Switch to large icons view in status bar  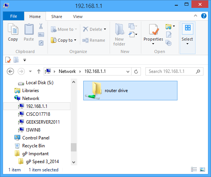pos(202,169)
